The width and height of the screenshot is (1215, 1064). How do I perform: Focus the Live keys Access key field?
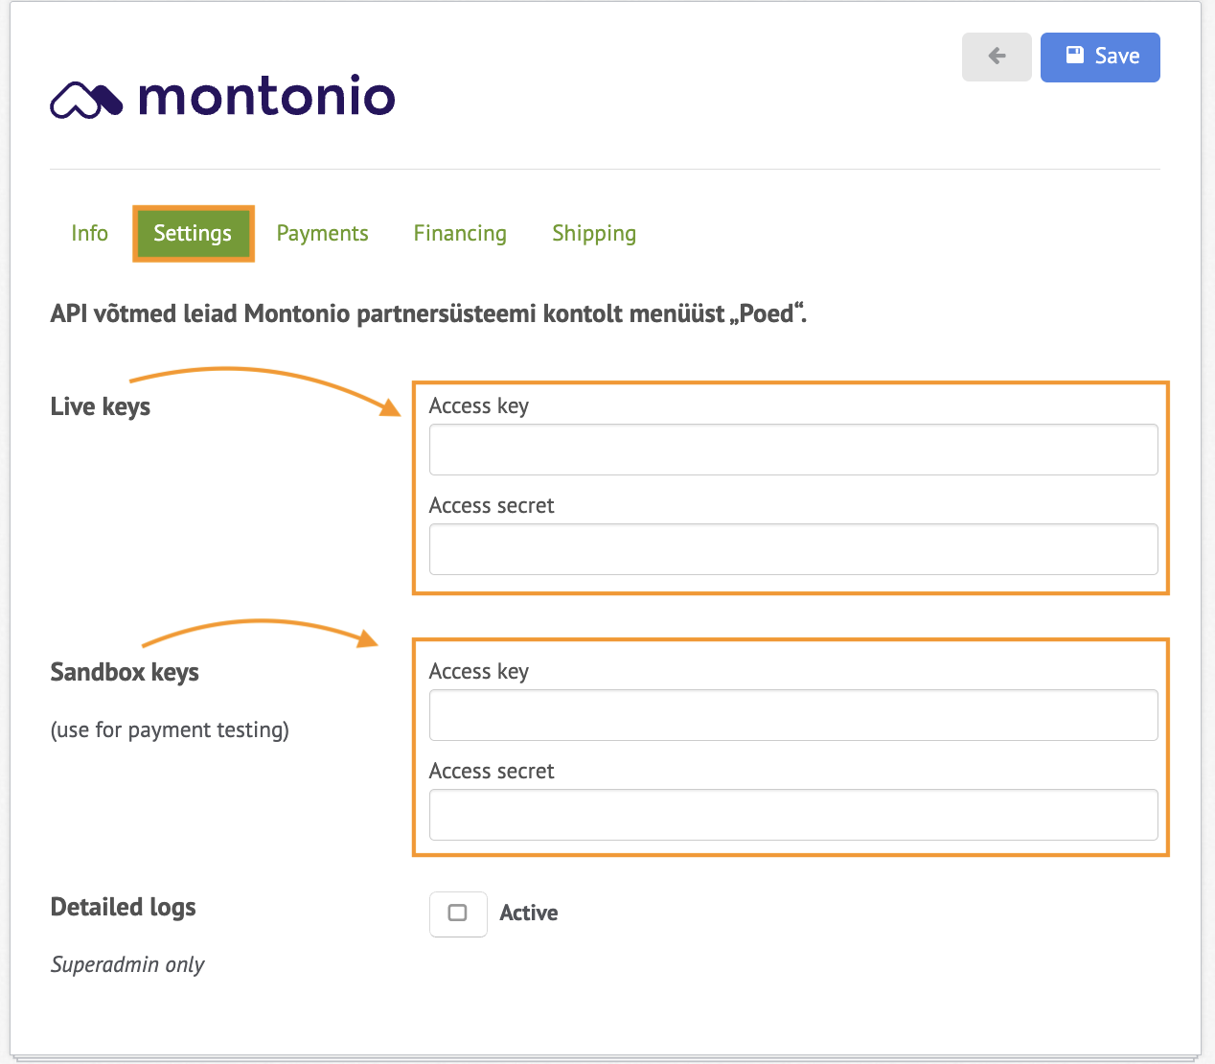pos(793,450)
